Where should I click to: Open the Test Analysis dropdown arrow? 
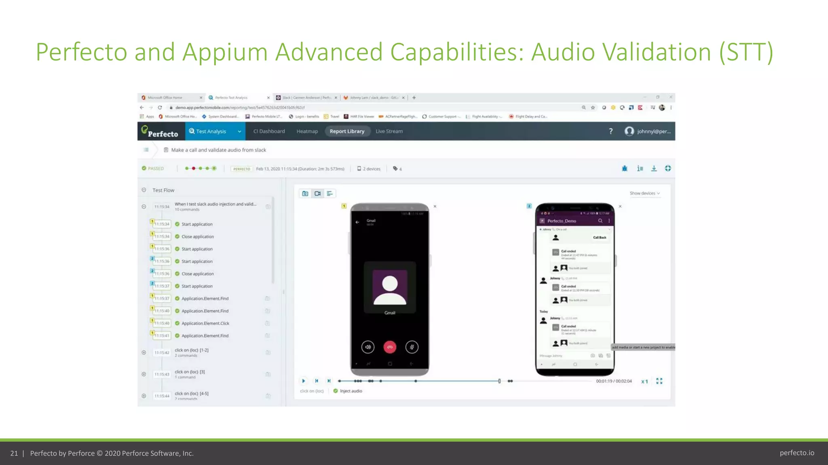pos(239,132)
